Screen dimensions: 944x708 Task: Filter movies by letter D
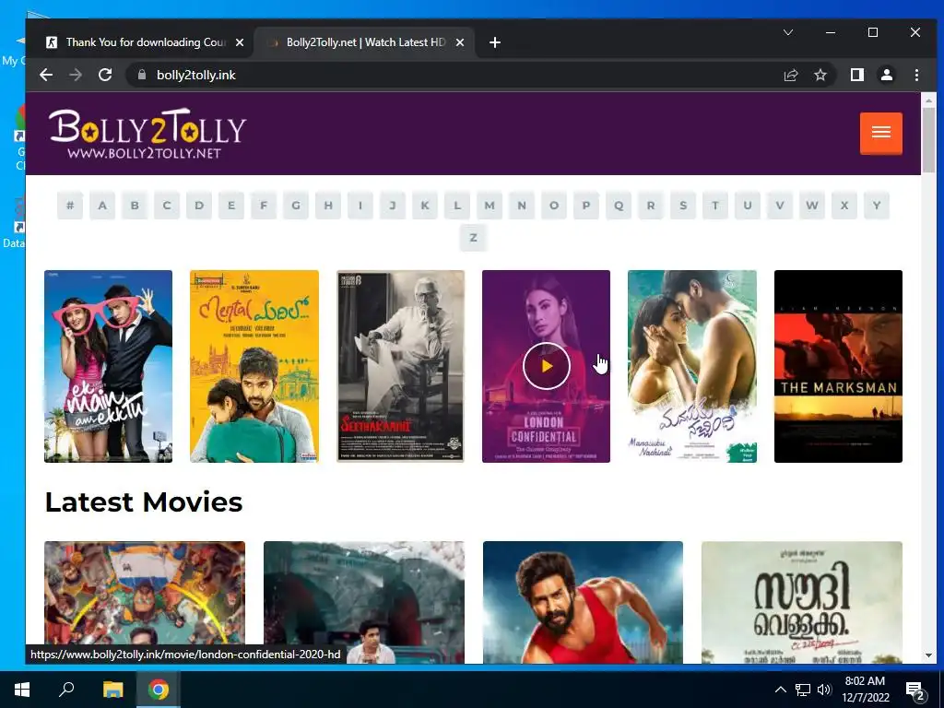(199, 206)
